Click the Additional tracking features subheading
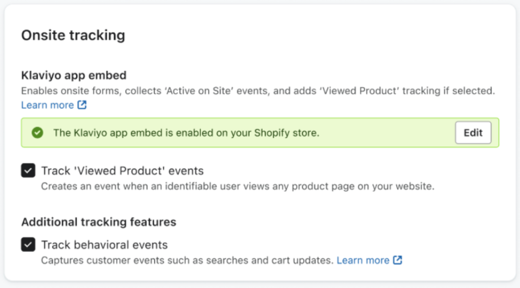Image resolution: width=520 pixels, height=288 pixels. click(x=99, y=222)
